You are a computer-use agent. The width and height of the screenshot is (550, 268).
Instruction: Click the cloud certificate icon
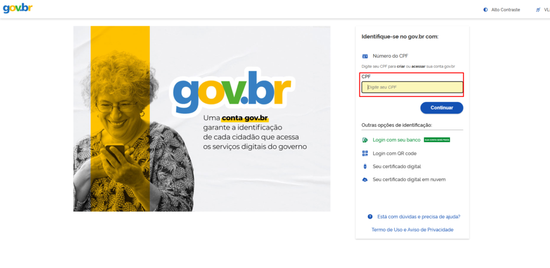(365, 180)
